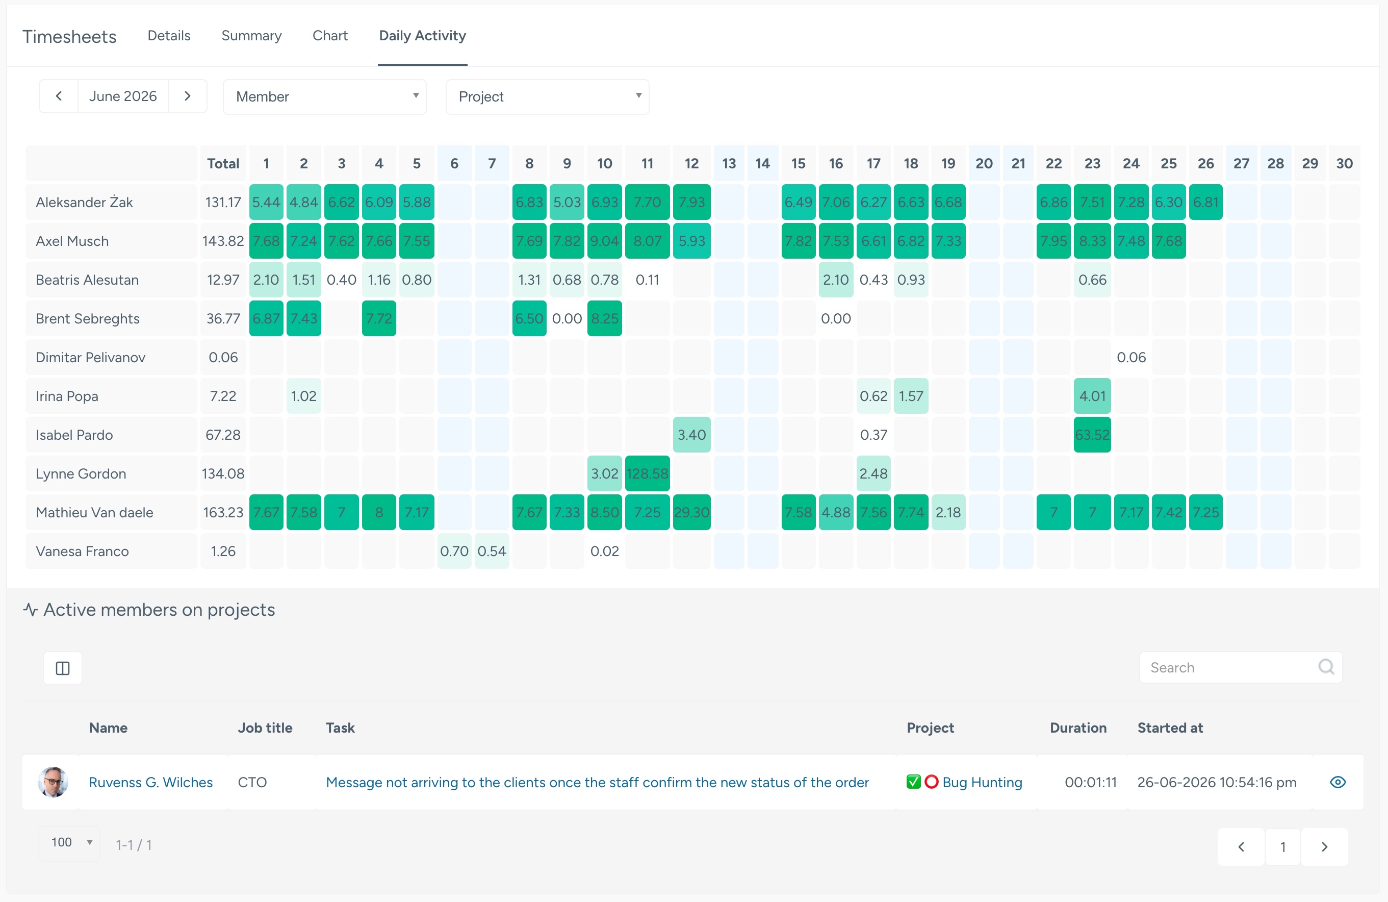Toggle column visibility icon

point(62,668)
